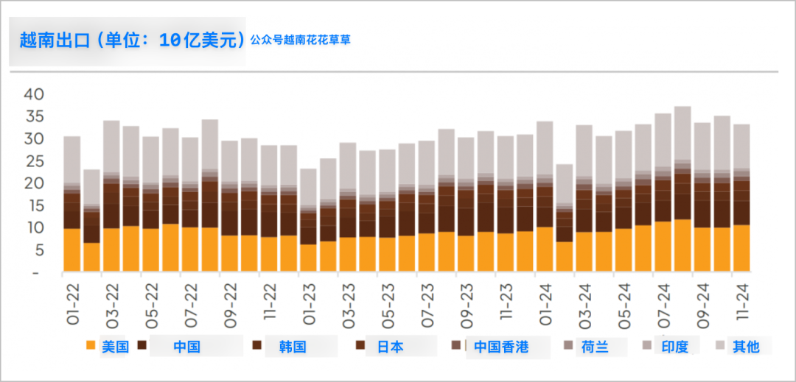Click the y-axis value 5
Viewport: 796px width, 382px height.
(x=39, y=250)
